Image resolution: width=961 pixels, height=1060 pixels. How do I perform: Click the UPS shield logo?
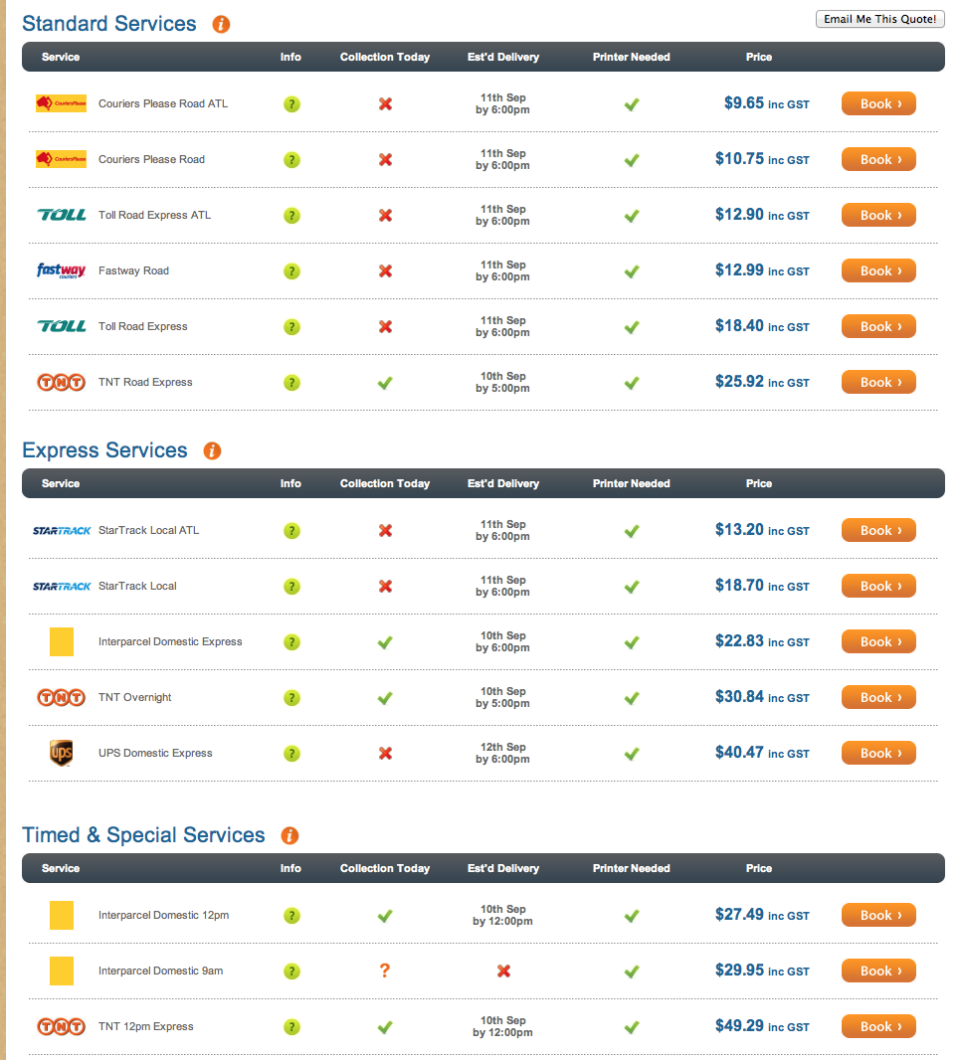[x=62, y=753]
